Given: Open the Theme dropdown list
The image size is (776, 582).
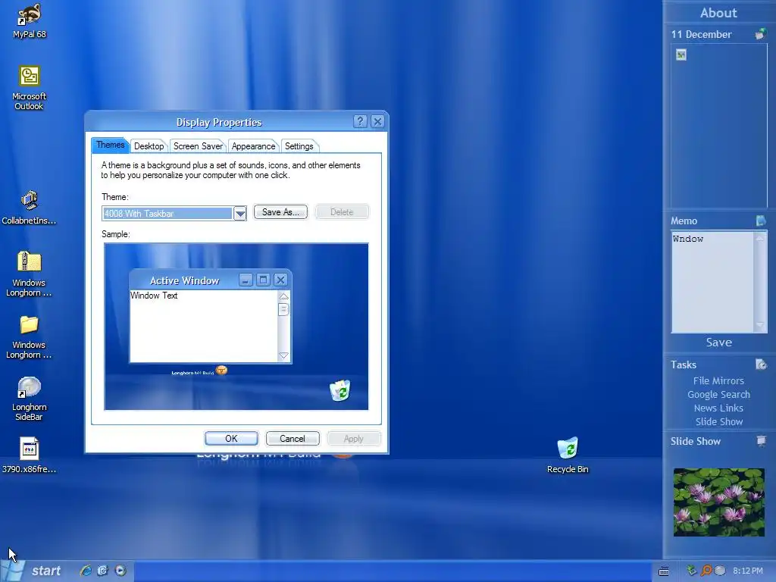Looking at the screenshot, I should (240, 213).
